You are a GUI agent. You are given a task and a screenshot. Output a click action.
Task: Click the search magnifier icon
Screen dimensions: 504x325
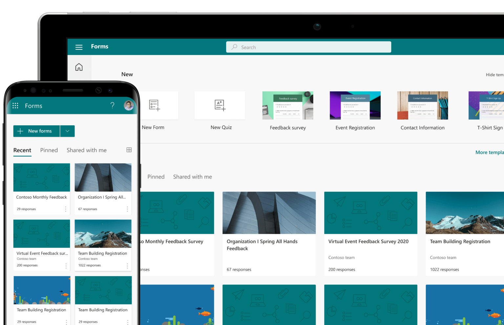234,47
